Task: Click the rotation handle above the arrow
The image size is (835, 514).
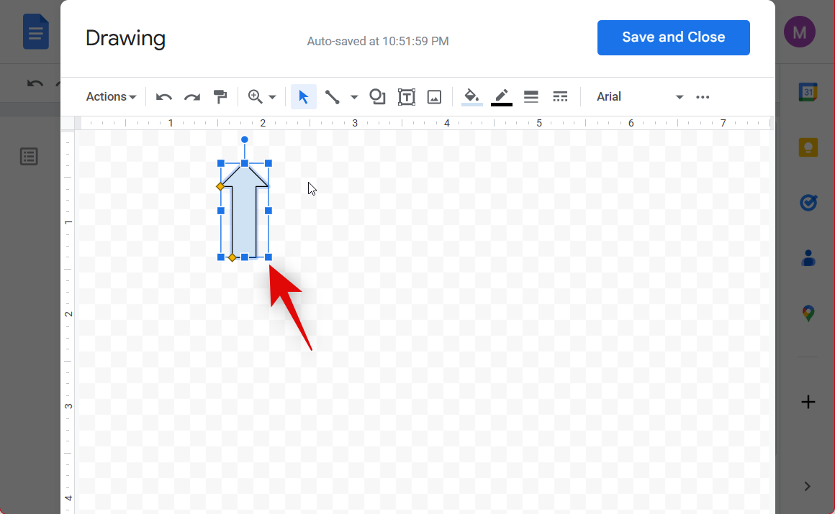Action: pyautogui.click(x=245, y=139)
